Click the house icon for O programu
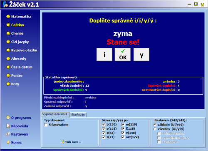Image resolution: width=208 pixels, height=151 pixels. tap(8, 118)
